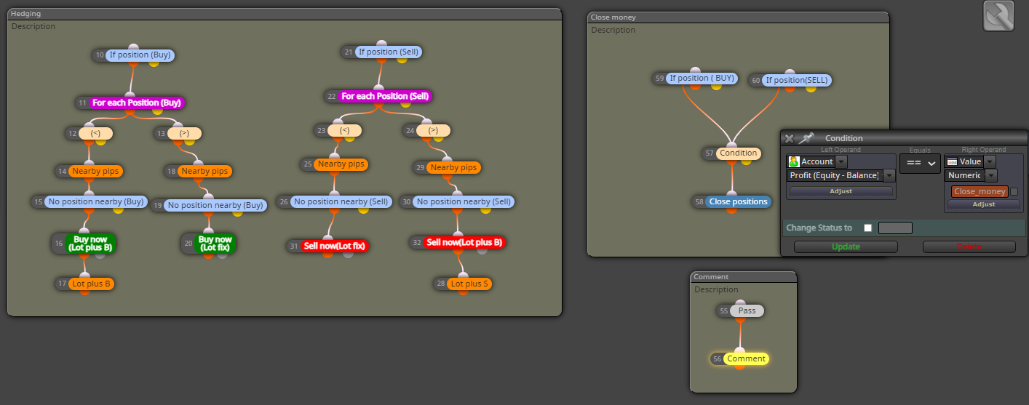The width and height of the screenshot is (1029, 405).
Task: Select the Hedging group title bar
Action: (x=285, y=14)
